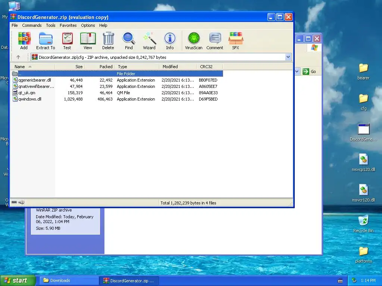Screen dimensions: 382x286
Task: Click the Delete trash can icon
Action: (x=108, y=41)
